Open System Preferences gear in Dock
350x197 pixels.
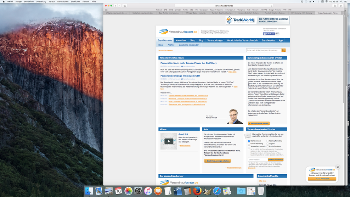click(138, 191)
